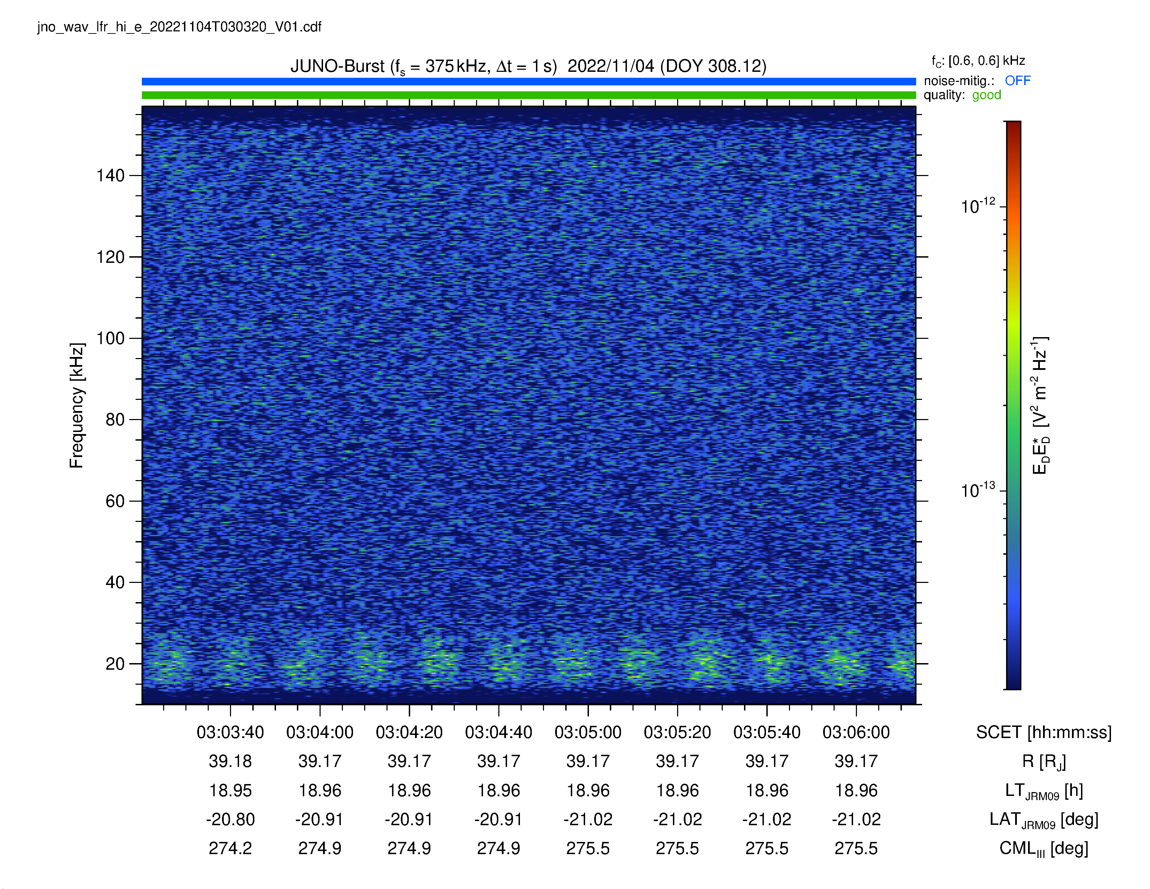The image size is (1150, 889).
Task: Click the 10^-13 colorbar tick label
Action: 978,490
